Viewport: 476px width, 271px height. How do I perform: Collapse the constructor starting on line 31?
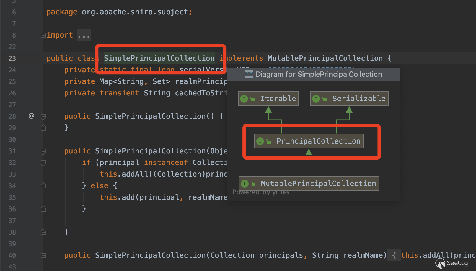tap(43, 151)
